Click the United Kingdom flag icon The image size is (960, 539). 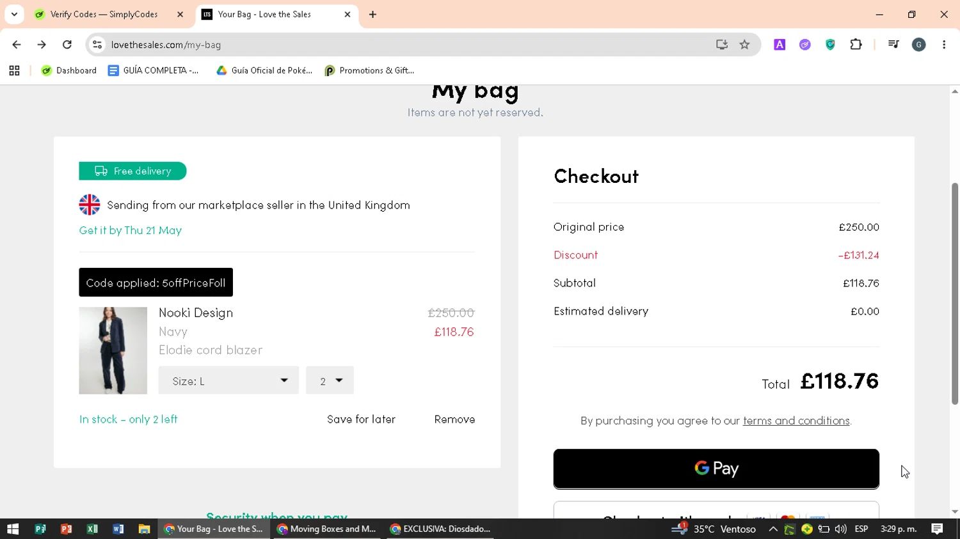[90, 205]
